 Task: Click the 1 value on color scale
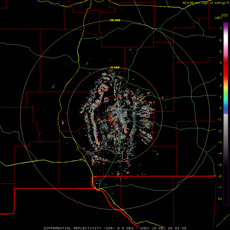(x=221, y=97)
